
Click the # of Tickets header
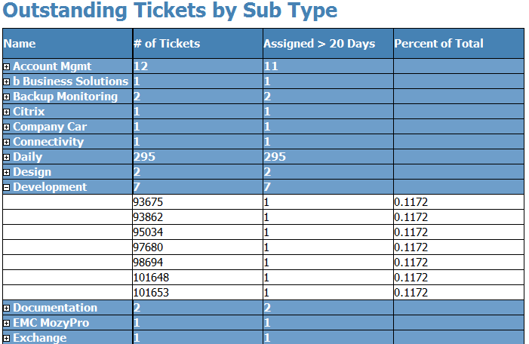(x=167, y=44)
